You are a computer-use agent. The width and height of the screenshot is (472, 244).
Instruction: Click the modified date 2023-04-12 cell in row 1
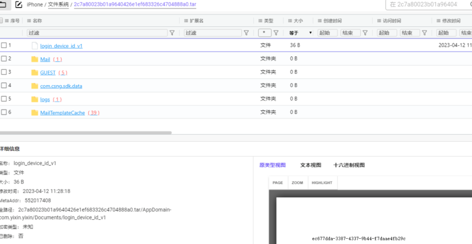coord(455,45)
